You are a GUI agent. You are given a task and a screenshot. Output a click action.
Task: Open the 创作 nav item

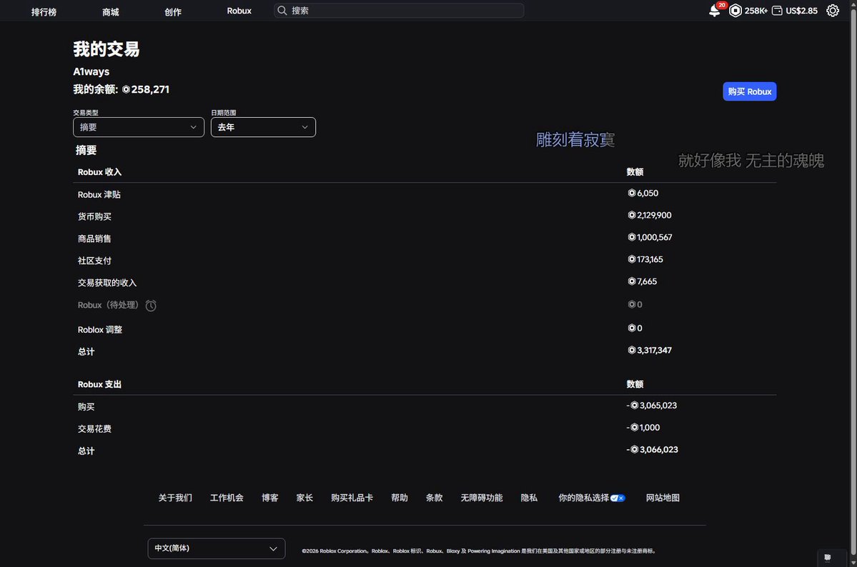[x=173, y=11]
